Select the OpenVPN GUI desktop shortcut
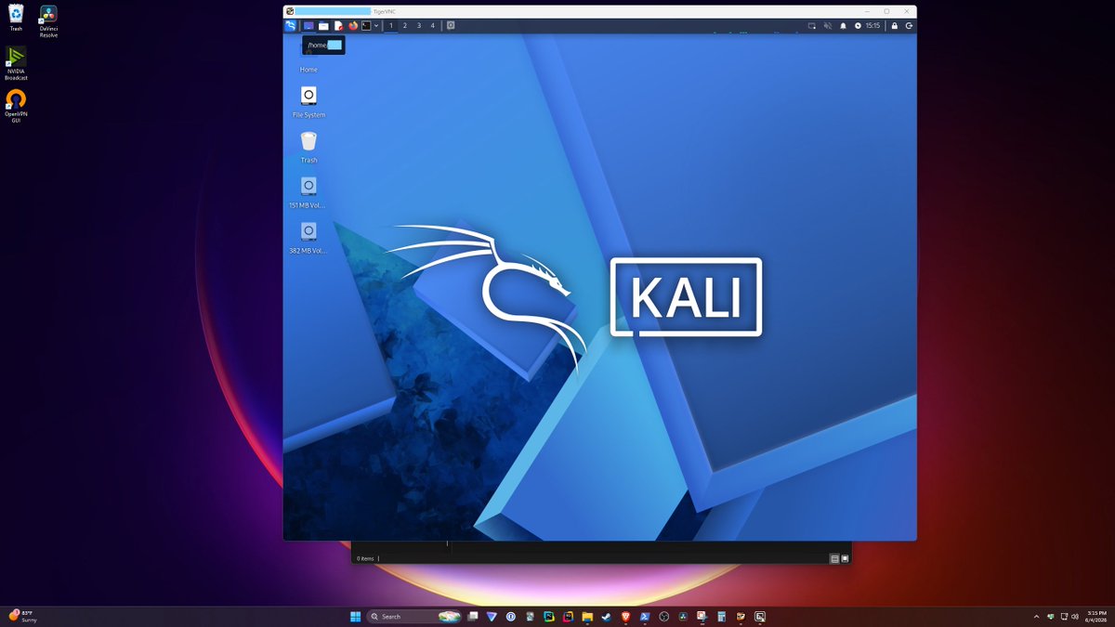The width and height of the screenshot is (1115, 627). [x=16, y=106]
